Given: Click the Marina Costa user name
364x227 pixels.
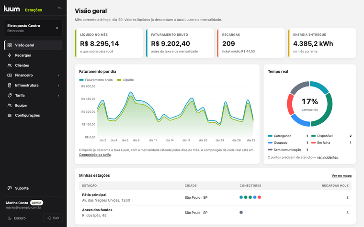Looking at the screenshot, I should 17,203.
